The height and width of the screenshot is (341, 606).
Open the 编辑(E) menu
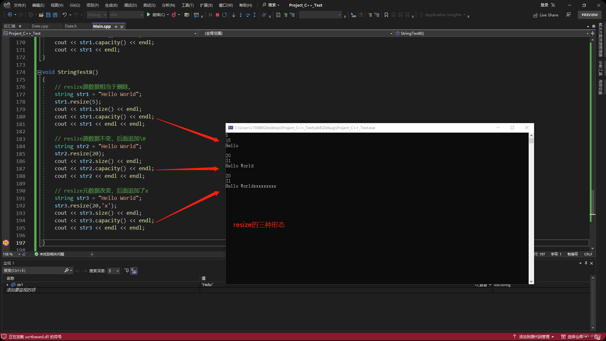pos(38,5)
